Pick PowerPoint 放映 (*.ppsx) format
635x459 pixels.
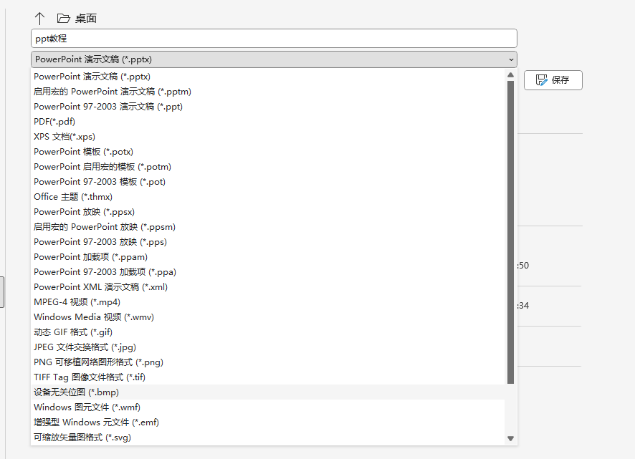(84, 212)
